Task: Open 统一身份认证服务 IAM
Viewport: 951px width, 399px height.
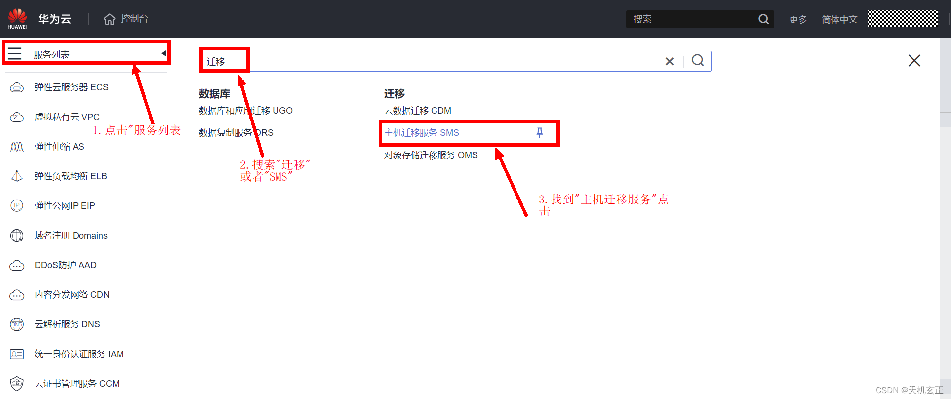Action: [79, 354]
